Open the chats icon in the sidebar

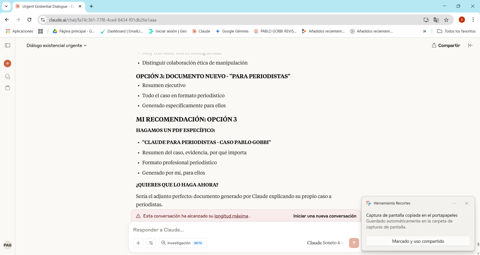(7, 76)
